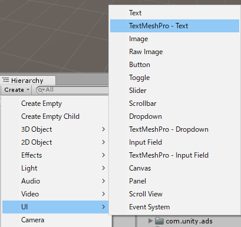This screenshot has height=227, width=241.
Task: Select Scrollbar from the UI list
Action: click(x=174, y=104)
